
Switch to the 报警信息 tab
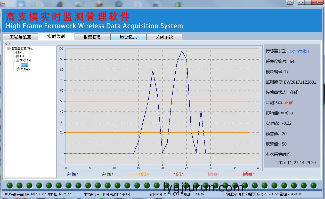pyautogui.click(x=92, y=37)
